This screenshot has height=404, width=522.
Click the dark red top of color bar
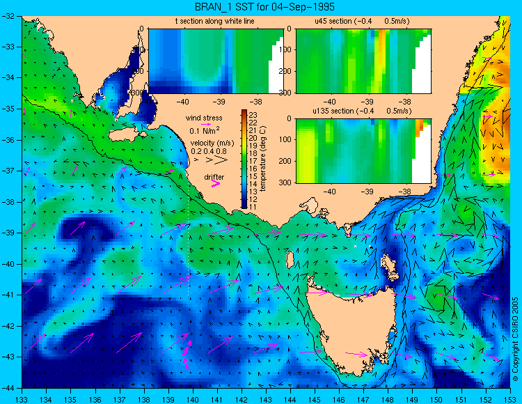[x=244, y=112]
